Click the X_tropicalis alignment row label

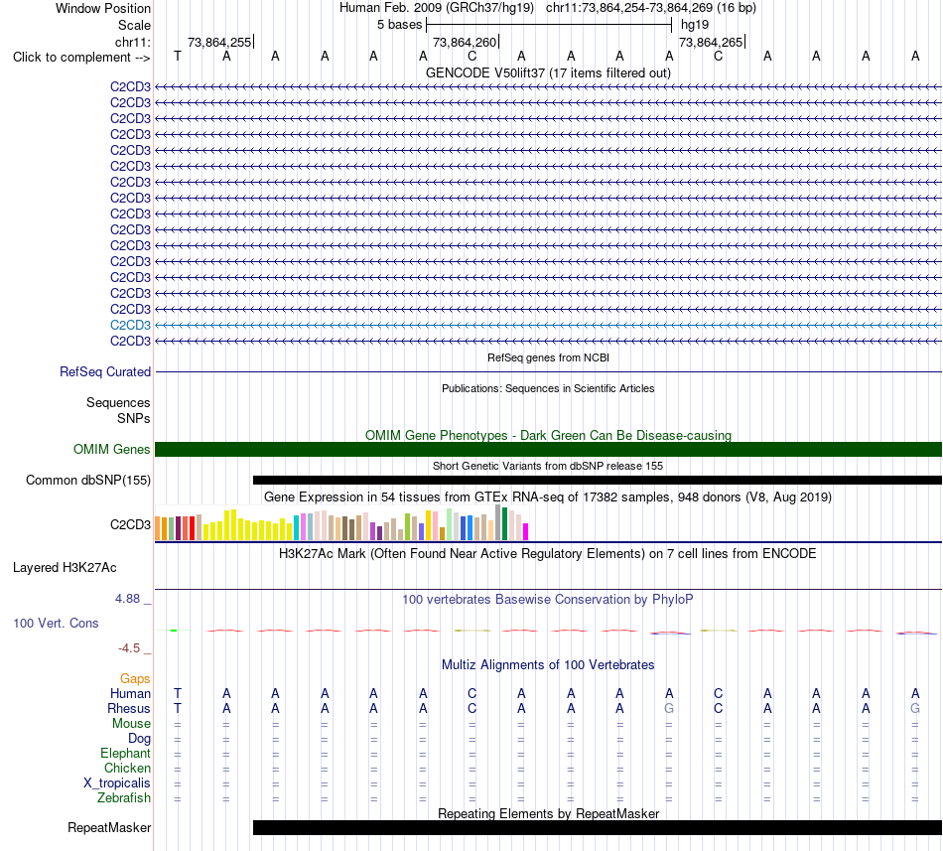point(117,783)
